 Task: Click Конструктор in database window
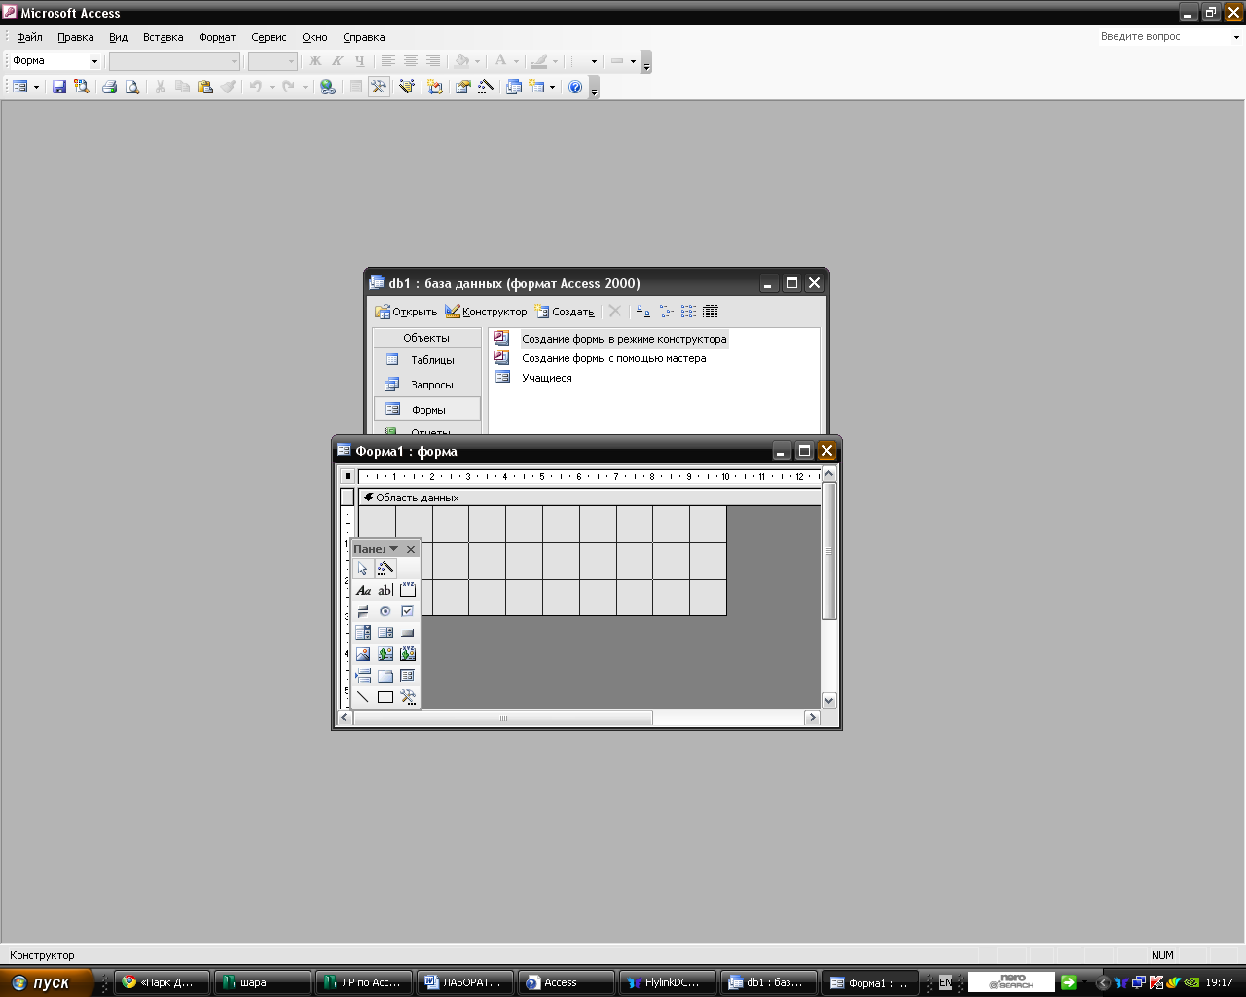click(x=486, y=312)
